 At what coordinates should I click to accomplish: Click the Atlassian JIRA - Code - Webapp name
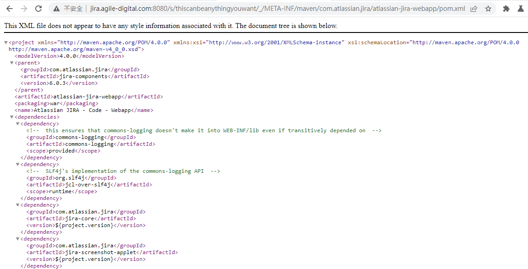click(x=82, y=110)
